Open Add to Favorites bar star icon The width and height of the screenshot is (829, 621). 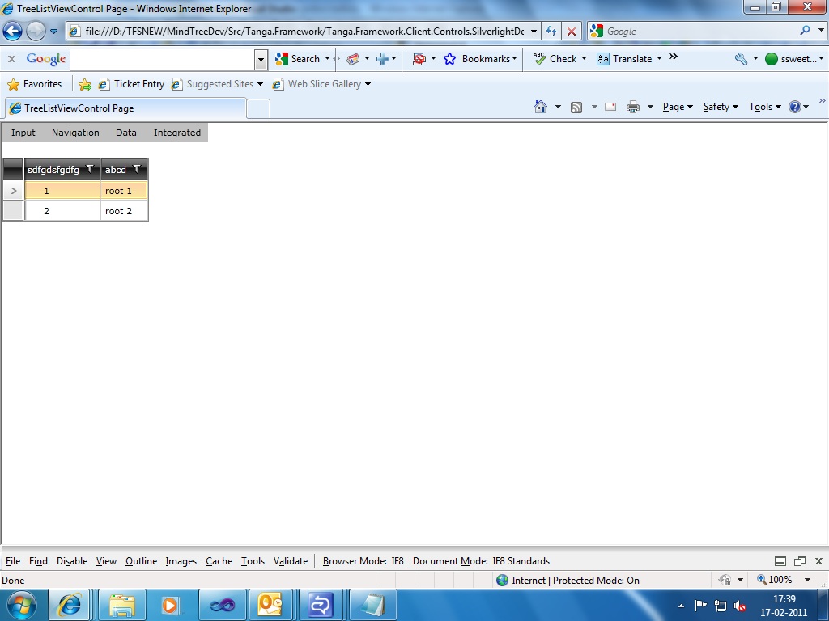[84, 84]
